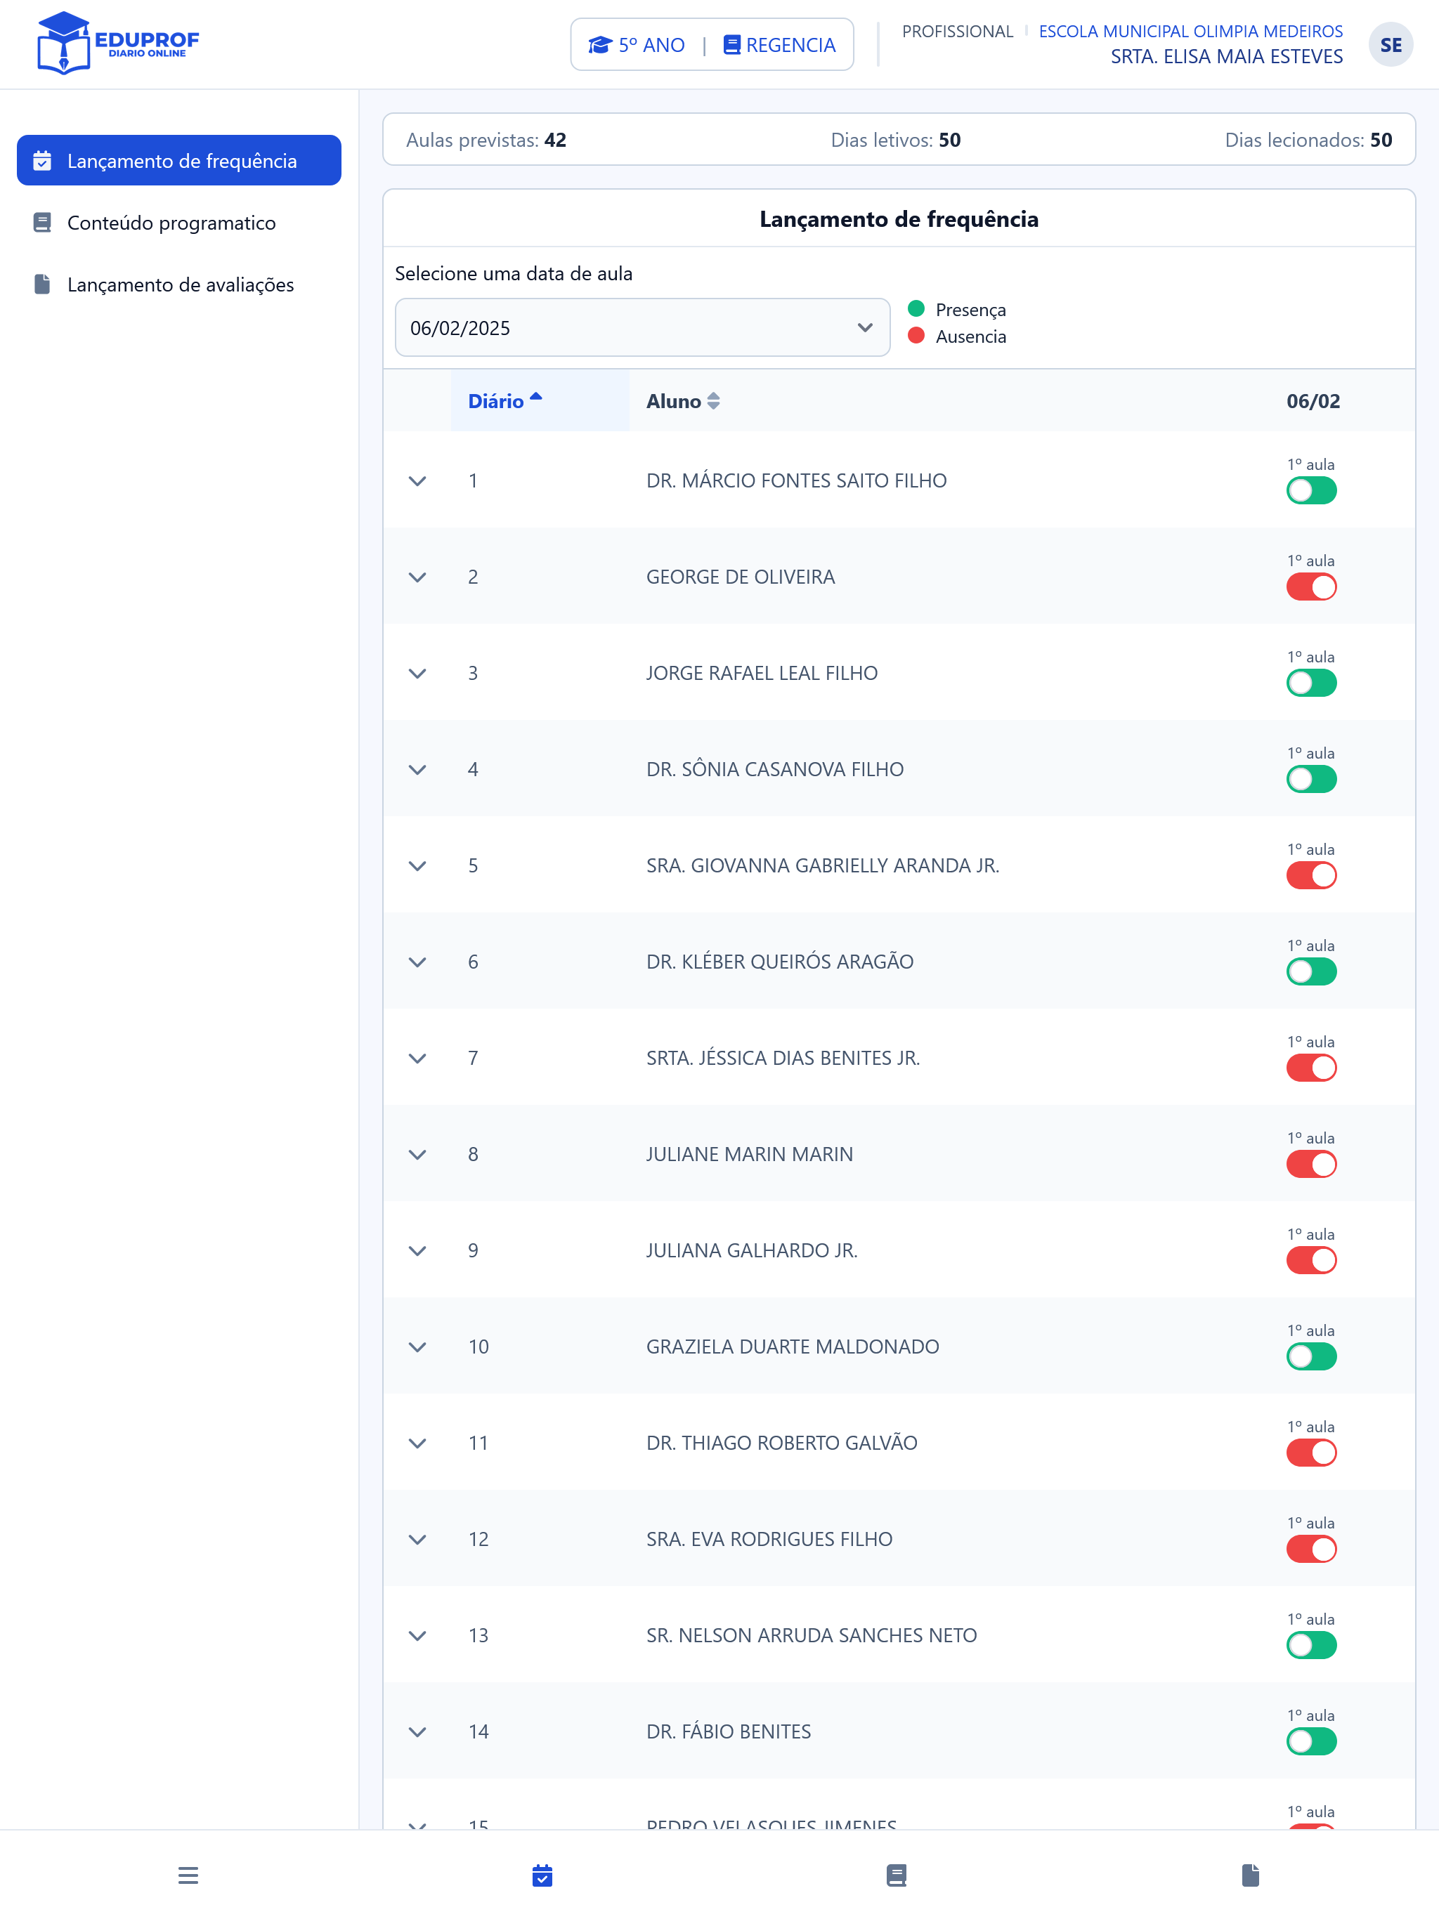Image resolution: width=1439 pixels, height=1919 pixels.
Task: Toggle attendance for Dr. Thiago Roberto Galvão
Action: 1310,1453
